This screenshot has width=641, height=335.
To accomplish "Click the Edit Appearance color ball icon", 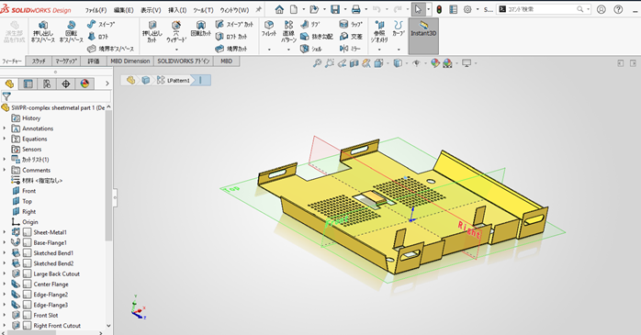I will 435,63.
